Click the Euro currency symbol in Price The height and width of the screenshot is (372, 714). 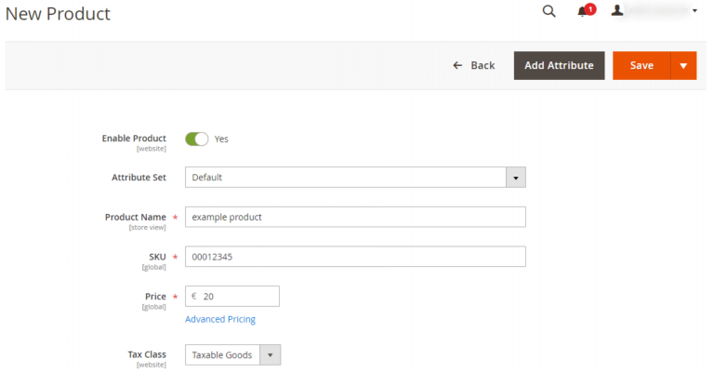pyautogui.click(x=194, y=297)
